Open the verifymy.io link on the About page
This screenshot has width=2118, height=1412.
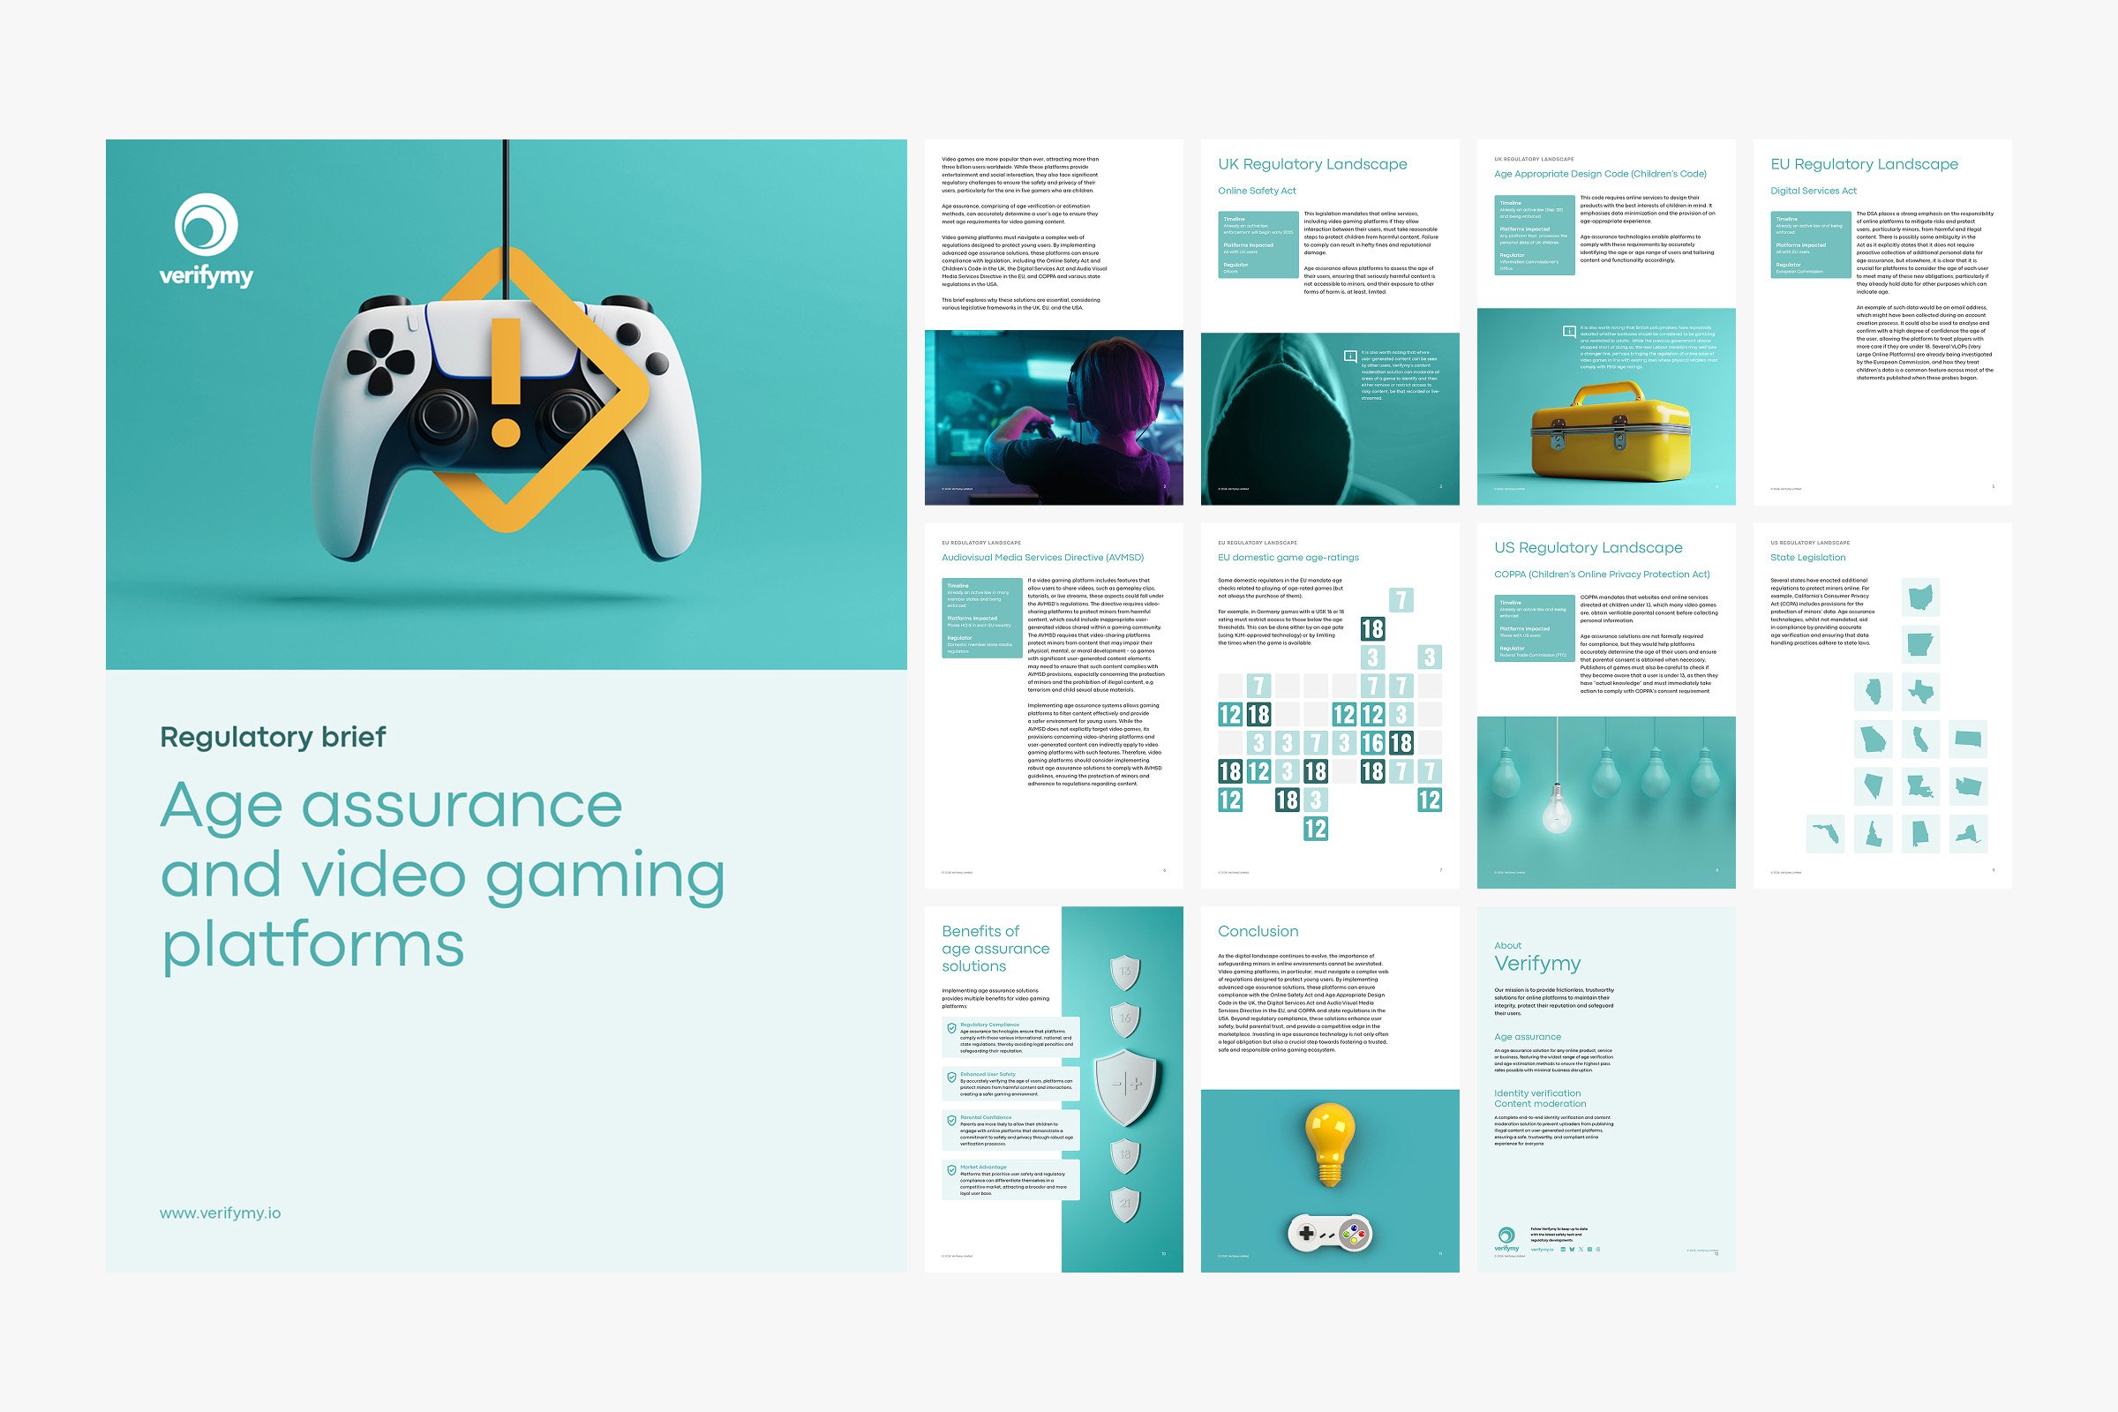(x=1543, y=1250)
